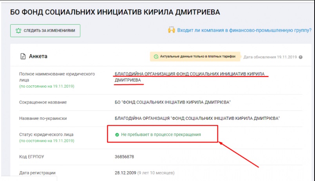315x181 pixels.
Task: Click the shortened name value БО "ФОНД..."
Action: (x=172, y=102)
